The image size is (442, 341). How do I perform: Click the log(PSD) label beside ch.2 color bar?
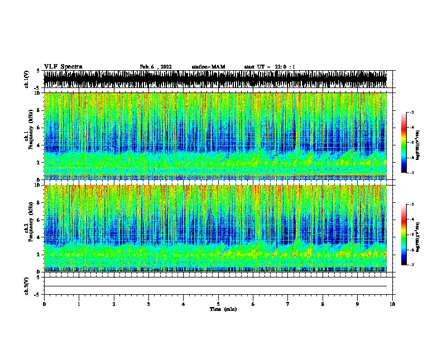click(x=418, y=237)
